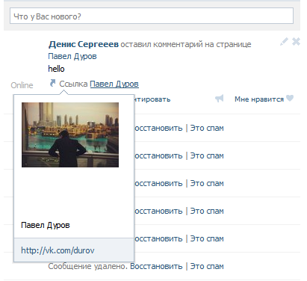Screen dimensions: 307x281
Task: Click the Online status label
Action: (22, 85)
